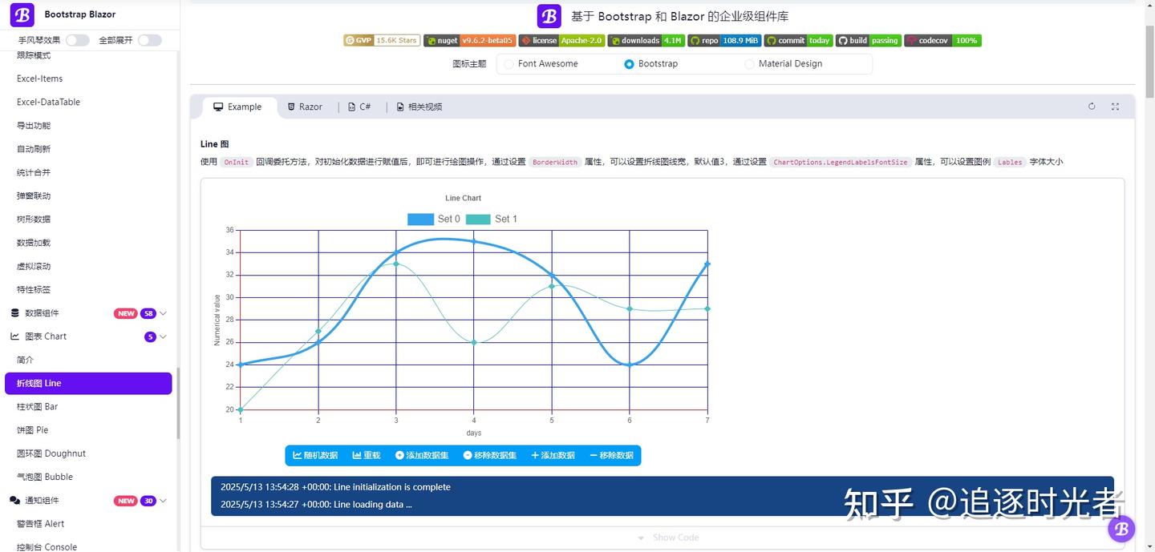1155x552 pixels.
Task: Toggle the 手风琴效果 accordion switch
Action: (77, 40)
